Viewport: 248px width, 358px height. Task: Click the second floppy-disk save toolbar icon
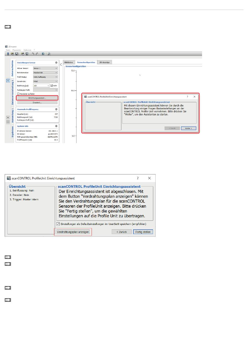pos(27,54)
